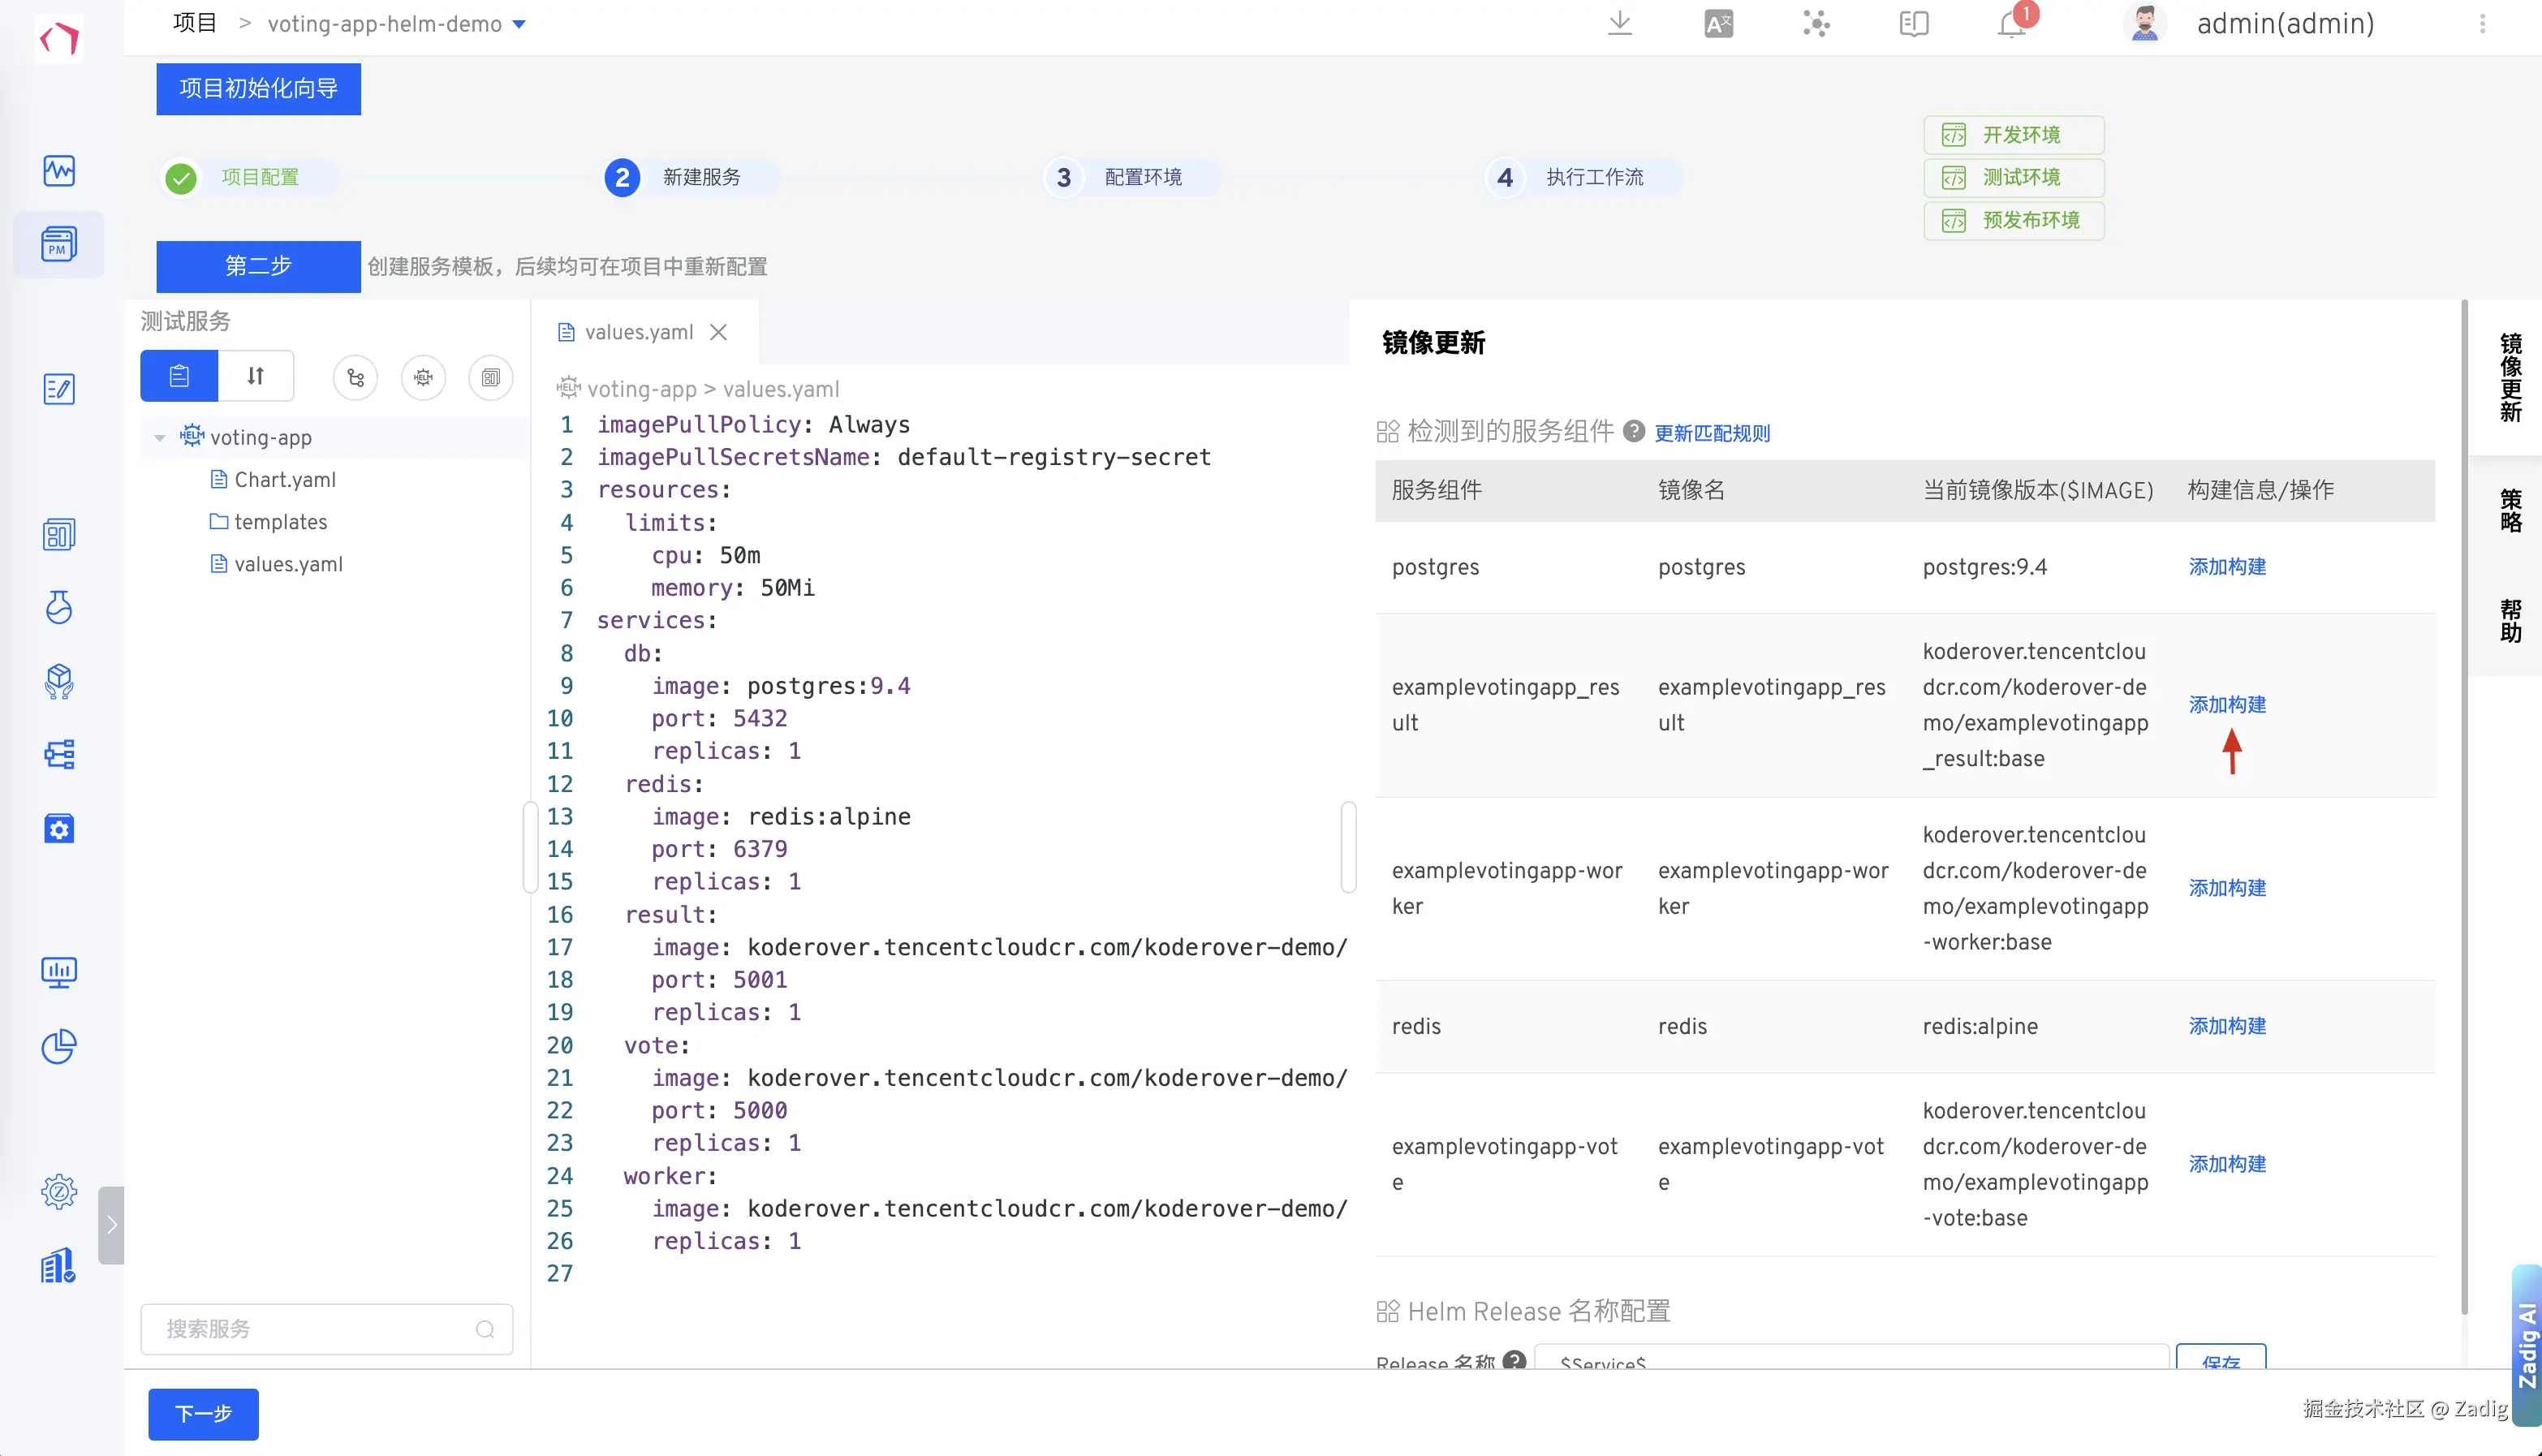The image size is (2542, 1456).
Task: Click 添加构建 for examplevotingapp_result
Action: pos(2226,704)
